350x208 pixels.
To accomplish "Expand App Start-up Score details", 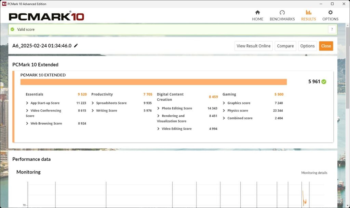I will coord(27,103).
